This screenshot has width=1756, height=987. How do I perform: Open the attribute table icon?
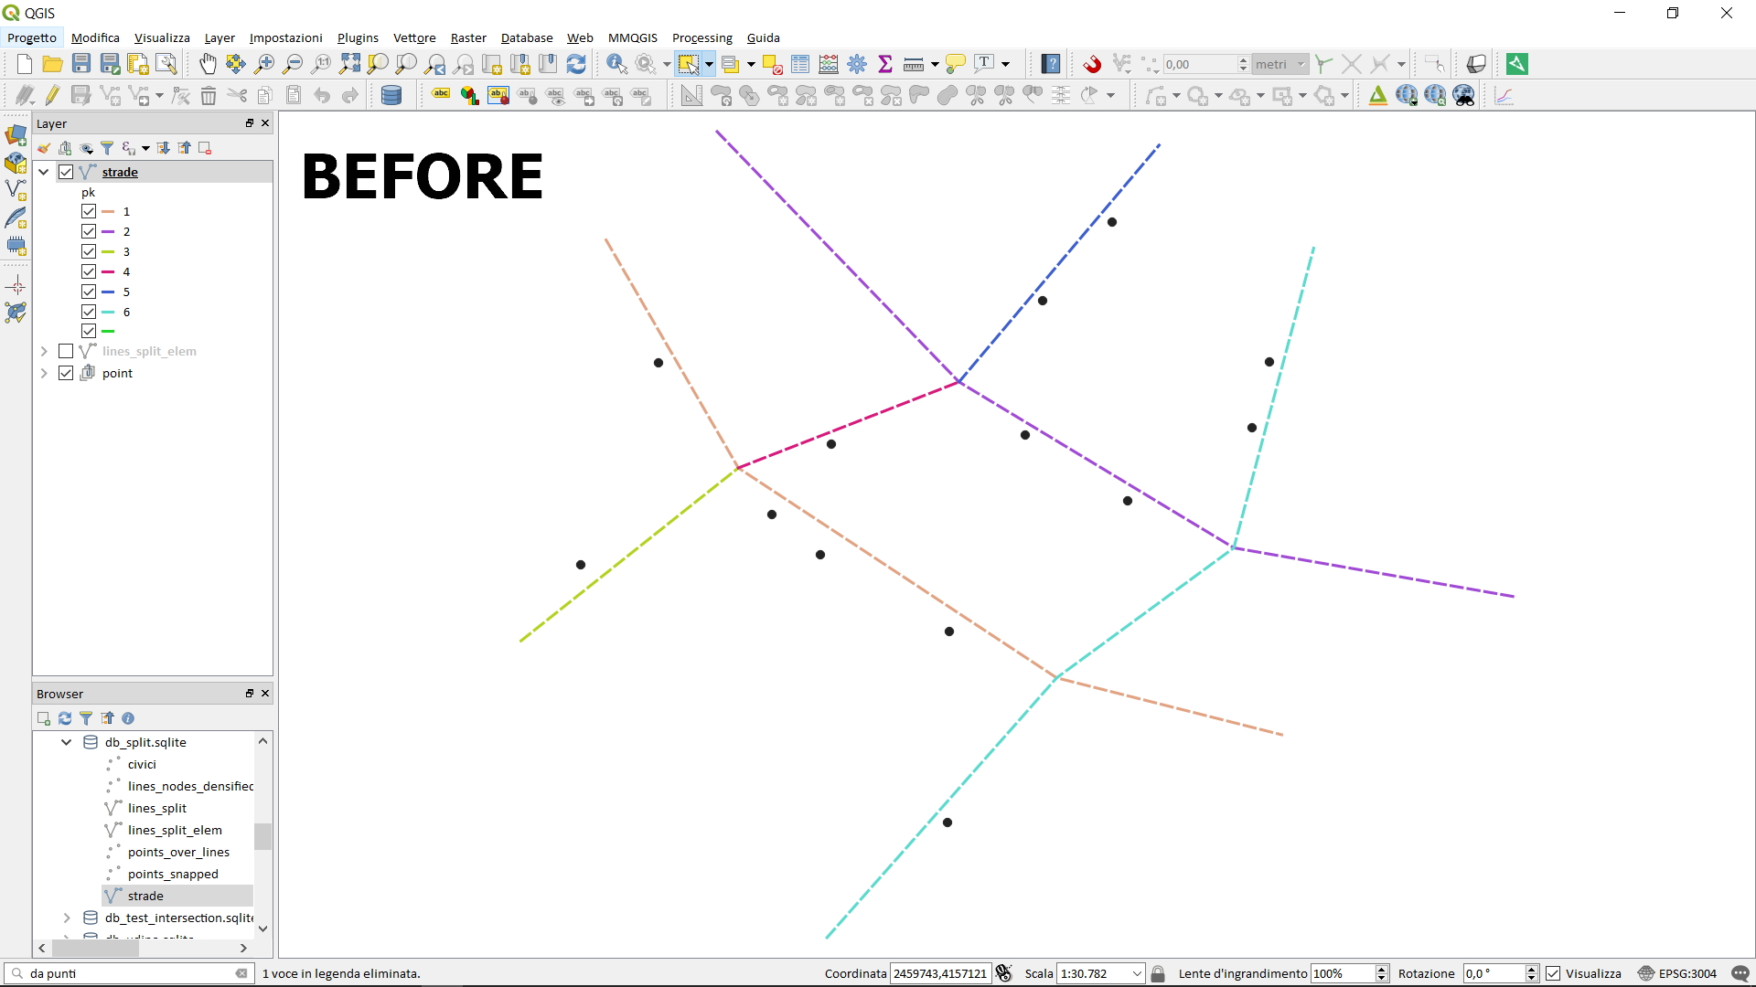[800, 64]
